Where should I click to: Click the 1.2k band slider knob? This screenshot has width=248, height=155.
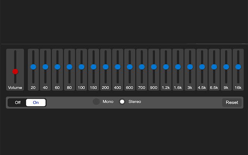(x=166, y=67)
